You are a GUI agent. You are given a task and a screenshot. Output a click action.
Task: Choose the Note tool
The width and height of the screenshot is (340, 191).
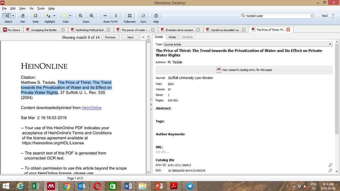pos(35,16)
